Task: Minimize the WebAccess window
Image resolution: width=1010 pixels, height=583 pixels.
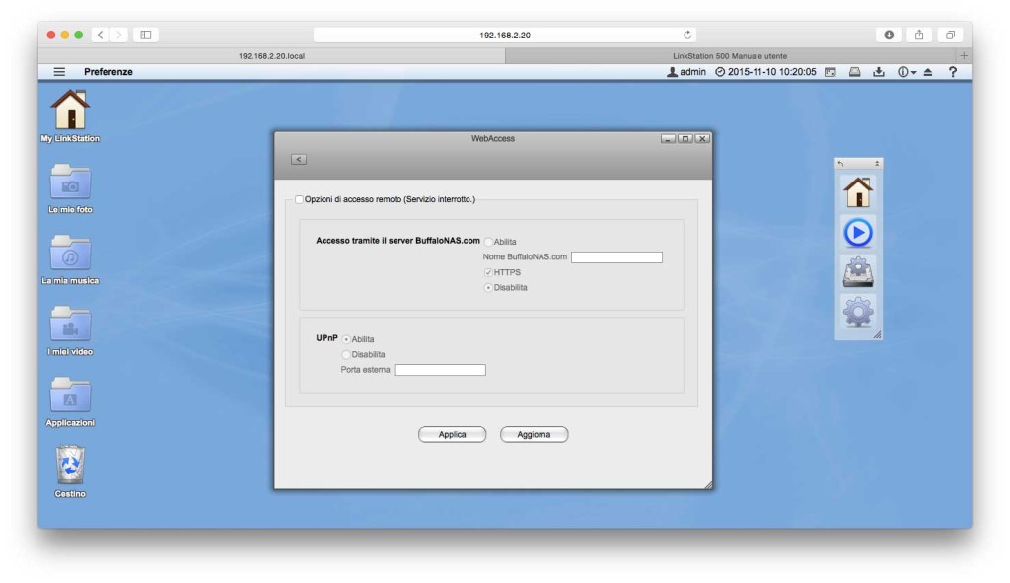Action: (668, 138)
